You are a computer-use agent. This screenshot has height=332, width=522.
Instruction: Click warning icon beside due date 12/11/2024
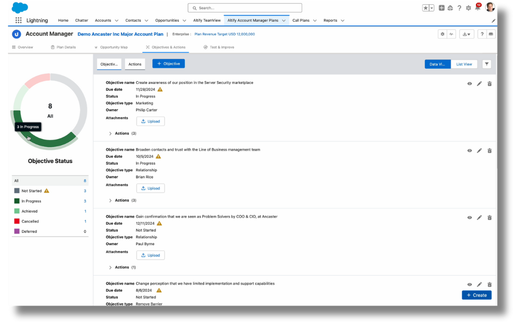pyautogui.click(x=159, y=223)
